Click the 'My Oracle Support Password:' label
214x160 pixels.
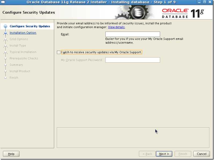pos(82,60)
